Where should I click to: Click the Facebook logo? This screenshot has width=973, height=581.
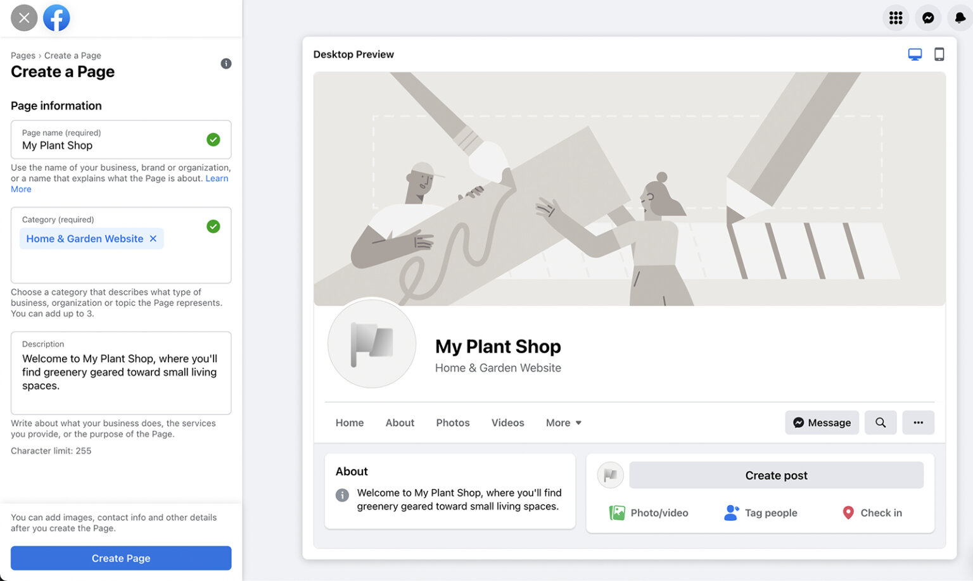[x=56, y=17]
